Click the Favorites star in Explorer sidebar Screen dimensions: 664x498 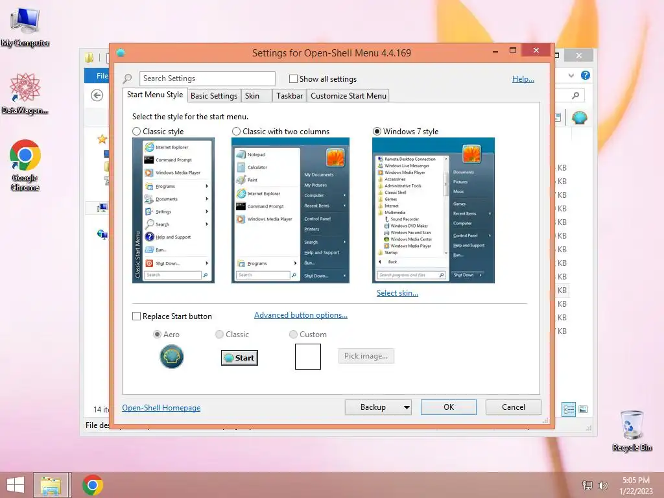(102, 139)
